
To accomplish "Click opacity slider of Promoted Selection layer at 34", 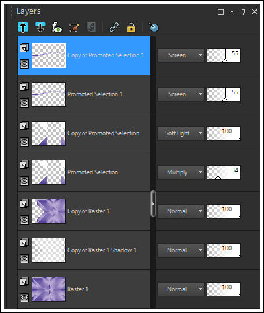I will click(224, 172).
